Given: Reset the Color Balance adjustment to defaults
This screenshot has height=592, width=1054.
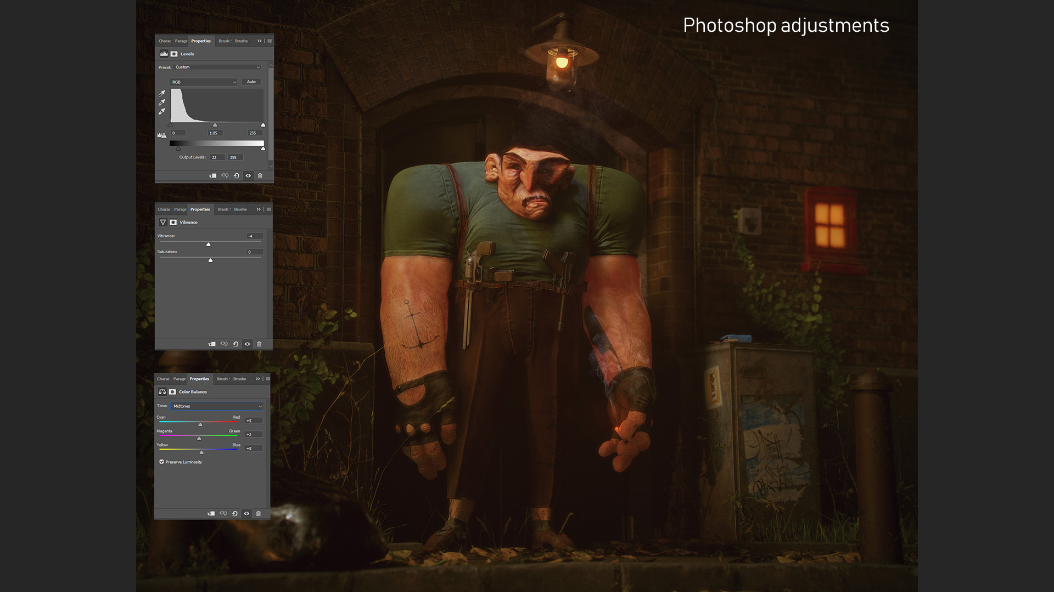Looking at the screenshot, I should 235,514.
